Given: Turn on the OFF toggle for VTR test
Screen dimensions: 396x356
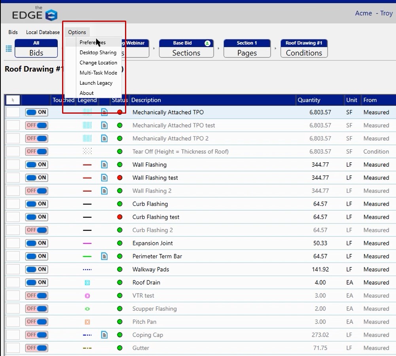Looking at the screenshot, I should (36, 295).
